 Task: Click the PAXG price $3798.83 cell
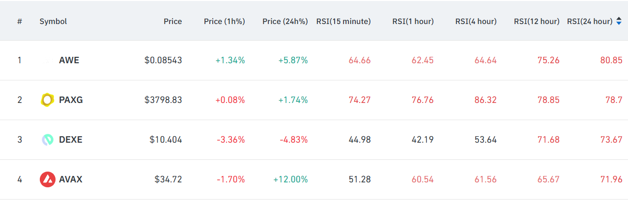click(163, 100)
